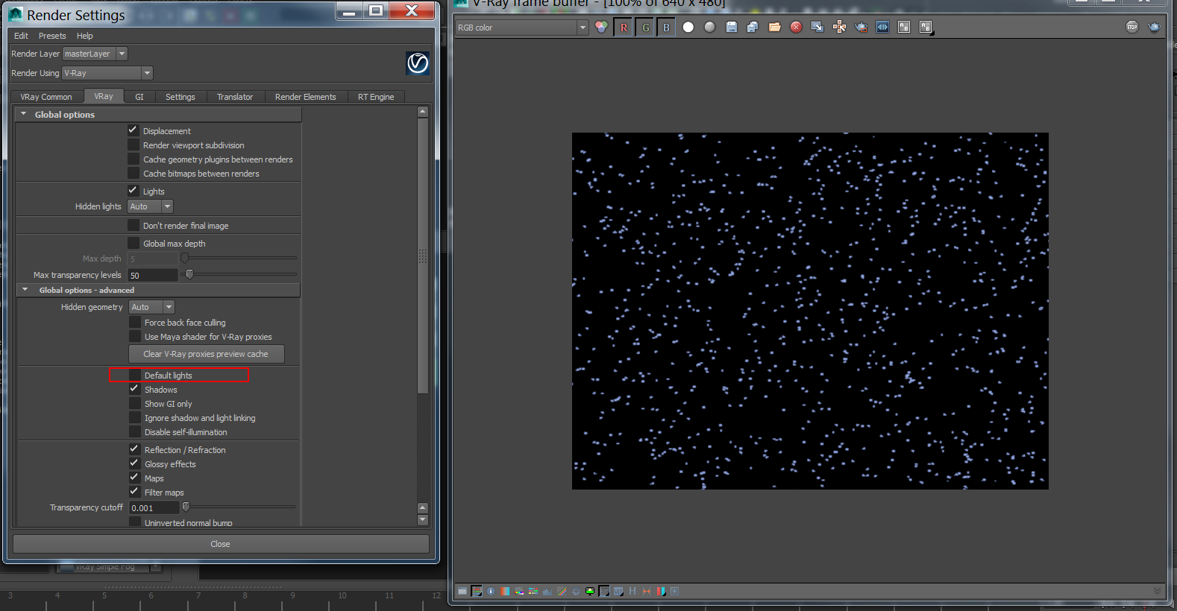
Task: Toggle curves color correction icon
Action: tap(562, 591)
